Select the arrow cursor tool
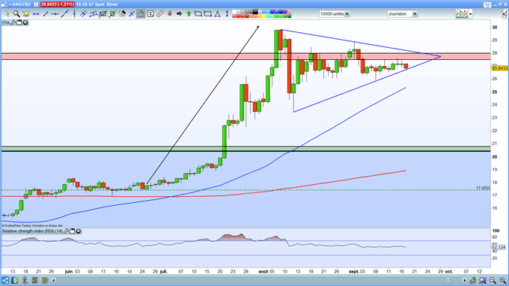This screenshot has width=509, height=286. [x=7, y=14]
